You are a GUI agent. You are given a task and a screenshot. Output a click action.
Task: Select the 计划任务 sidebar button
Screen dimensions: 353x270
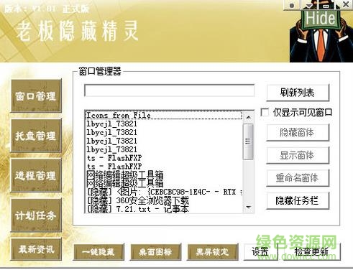[36, 215]
